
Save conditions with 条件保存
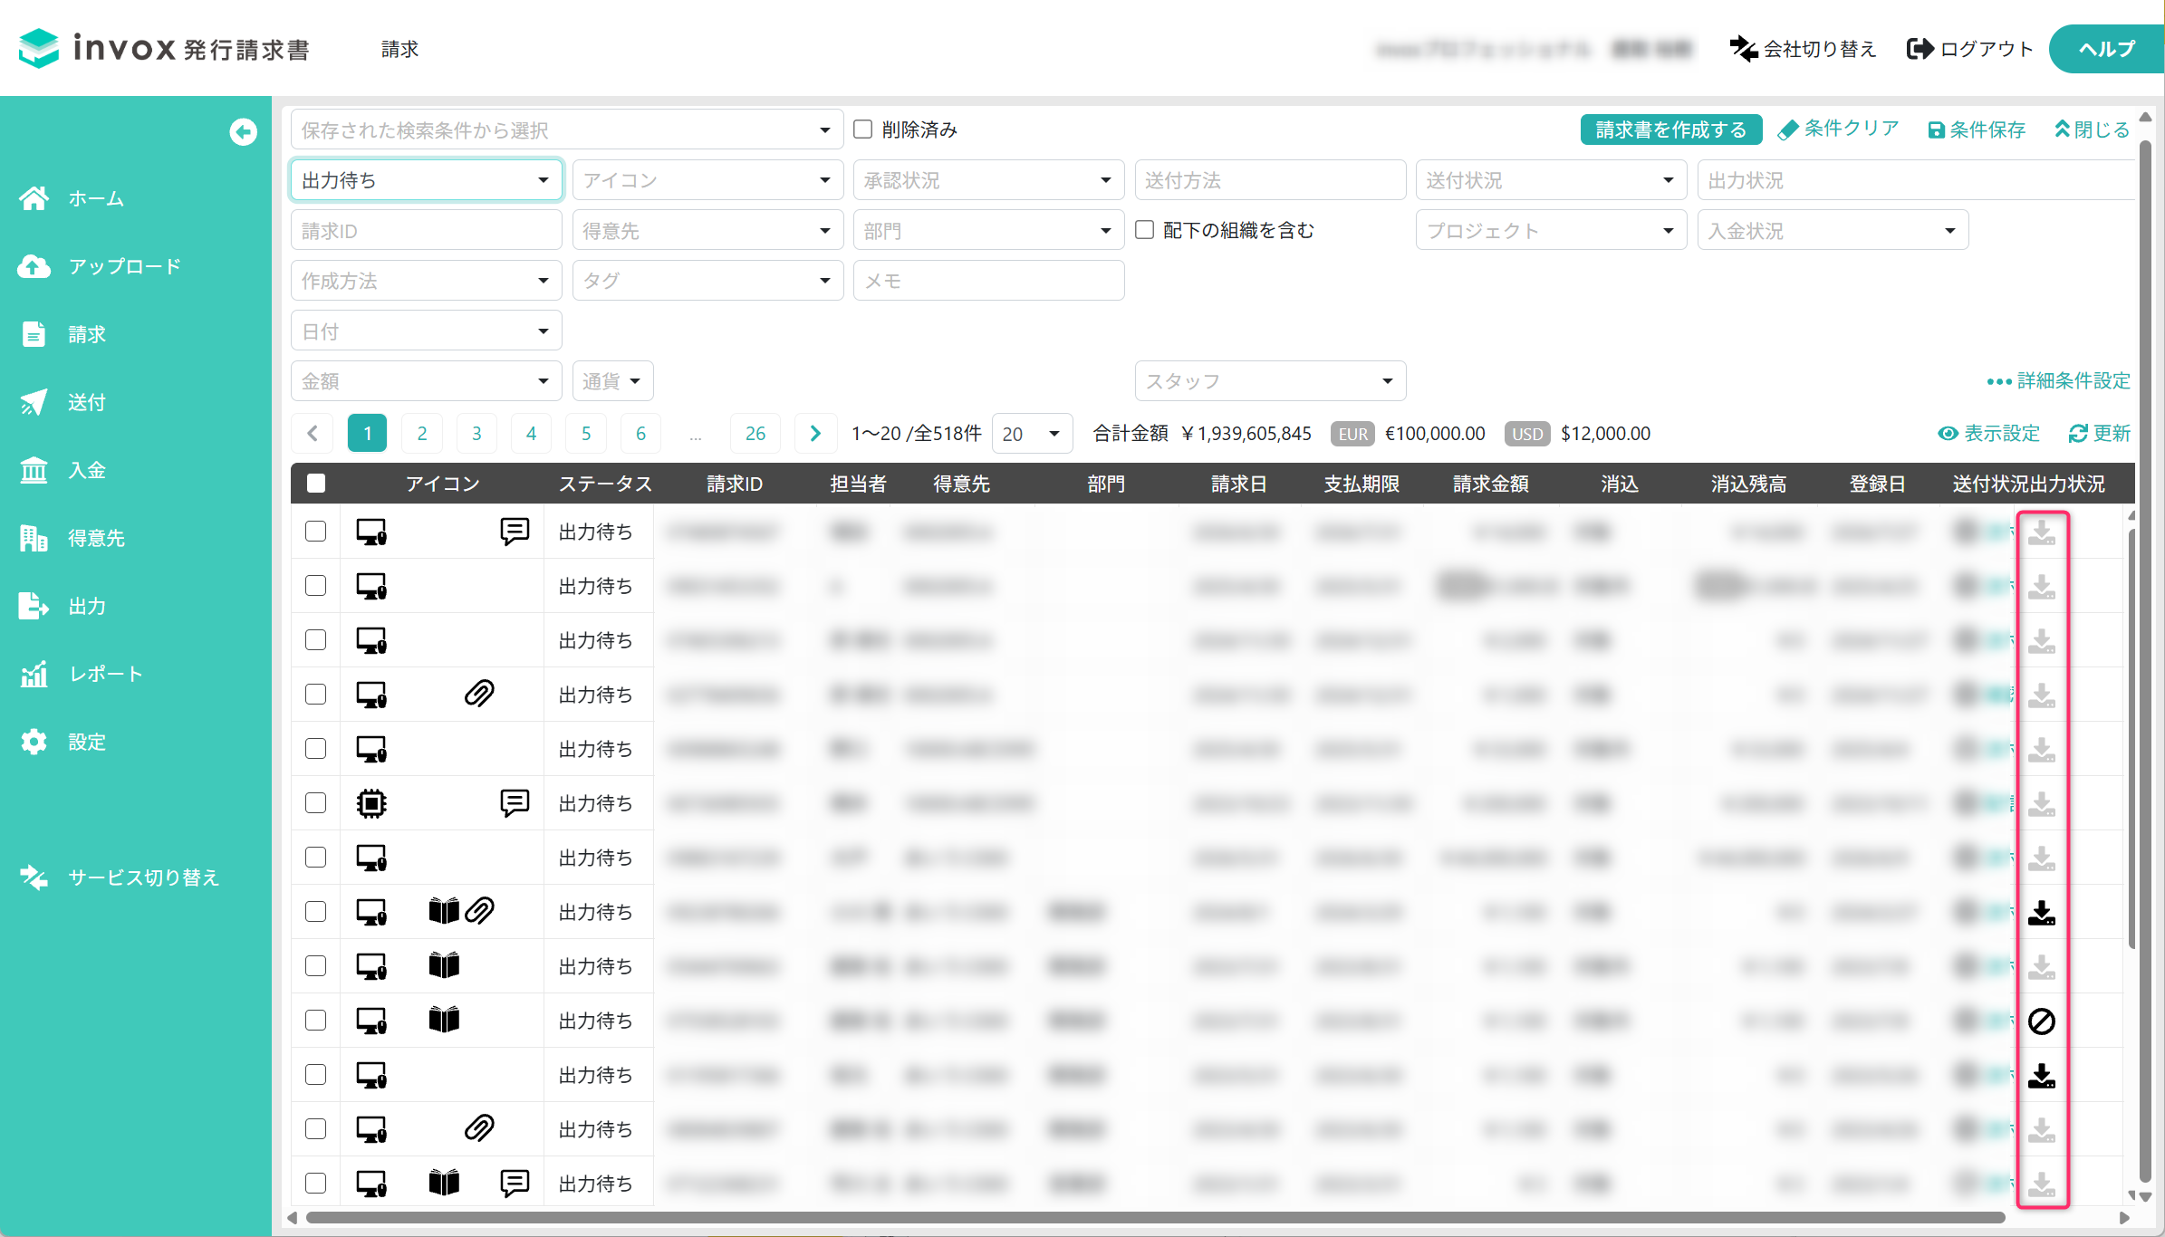pyautogui.click(x=1976, y=129)
